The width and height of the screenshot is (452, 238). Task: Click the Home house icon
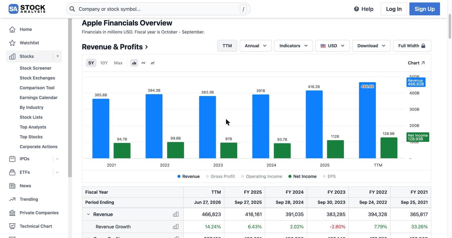click(x=12, y=29)
